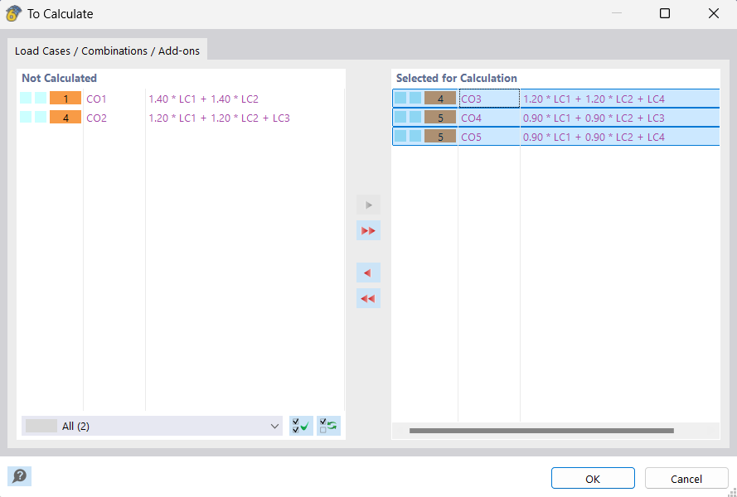Screen dimensions: 737x497
Task: Click the invert selection icon
Action: pos(327,425)
